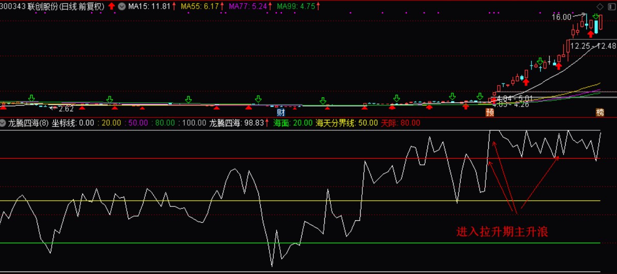The image size is (617, 274).
Task: Open the 龙腾四海 indicator panel dropdown circle
Action: [4, 123]
